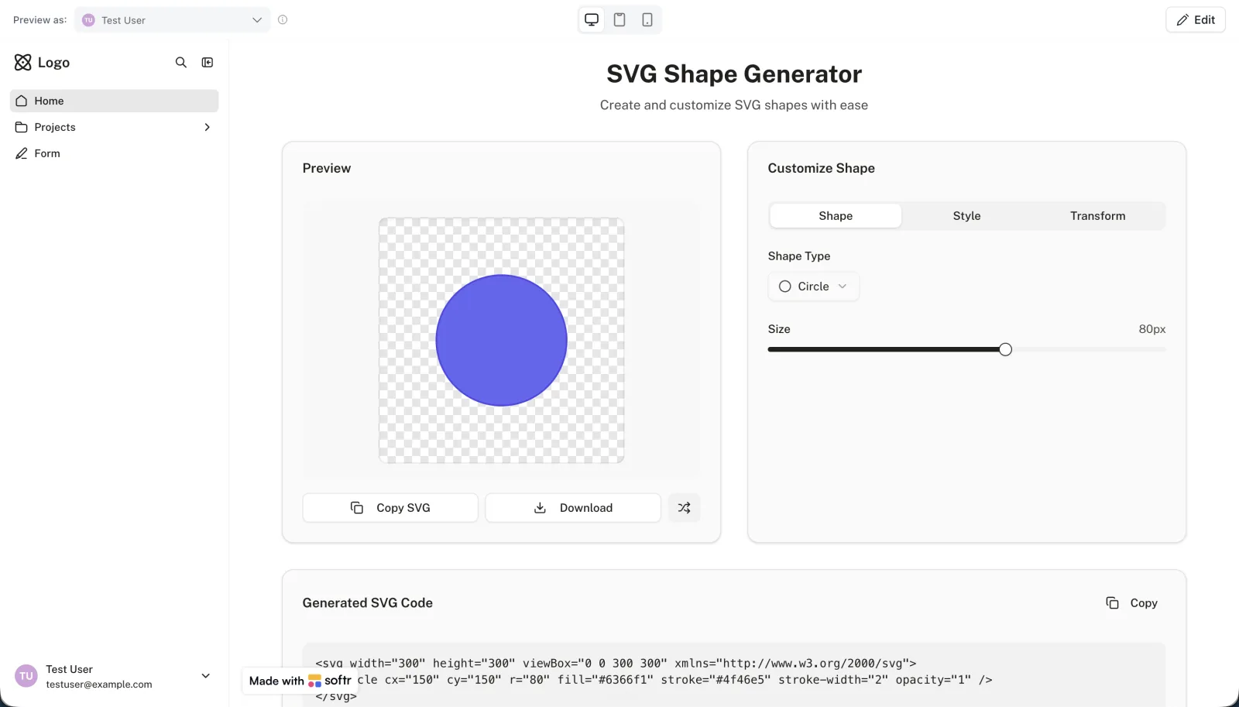Click the Size slider handle
This screenshot has width=1239, height=707.
tap(1005, 349)
